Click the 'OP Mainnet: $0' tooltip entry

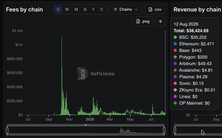(194, 103)
